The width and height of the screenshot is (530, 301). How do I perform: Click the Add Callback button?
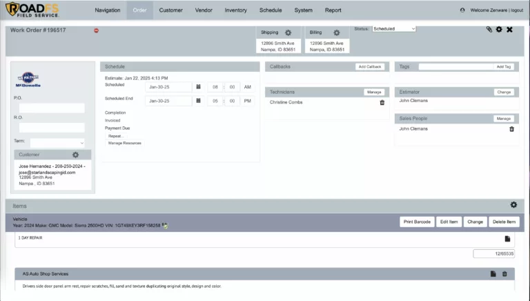point(370,67)
